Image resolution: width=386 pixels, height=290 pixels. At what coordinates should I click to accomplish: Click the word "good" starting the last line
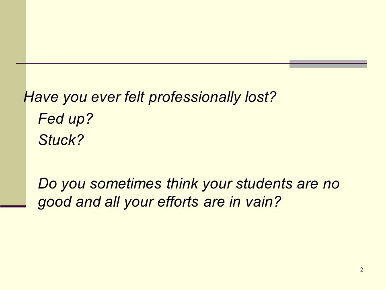click(x=55, y=202)
